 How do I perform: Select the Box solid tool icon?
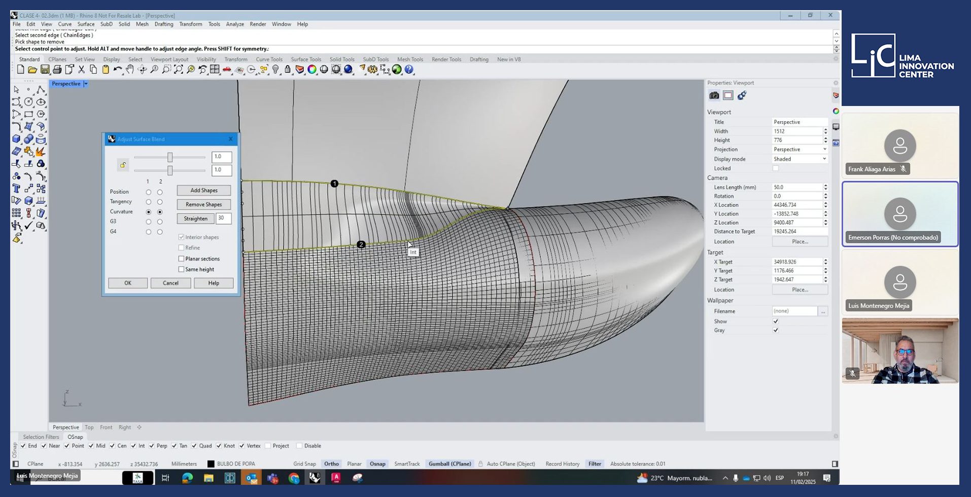tap(16, 139)
